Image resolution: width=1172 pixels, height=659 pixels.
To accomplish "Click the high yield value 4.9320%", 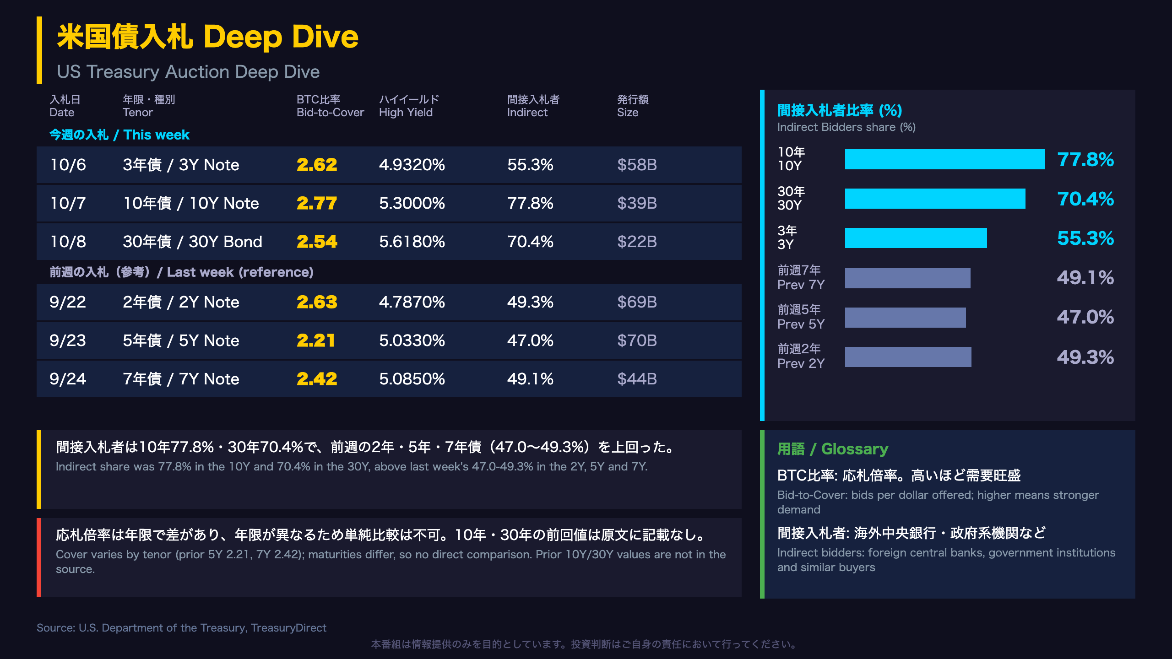I will (x=412, y=165).
